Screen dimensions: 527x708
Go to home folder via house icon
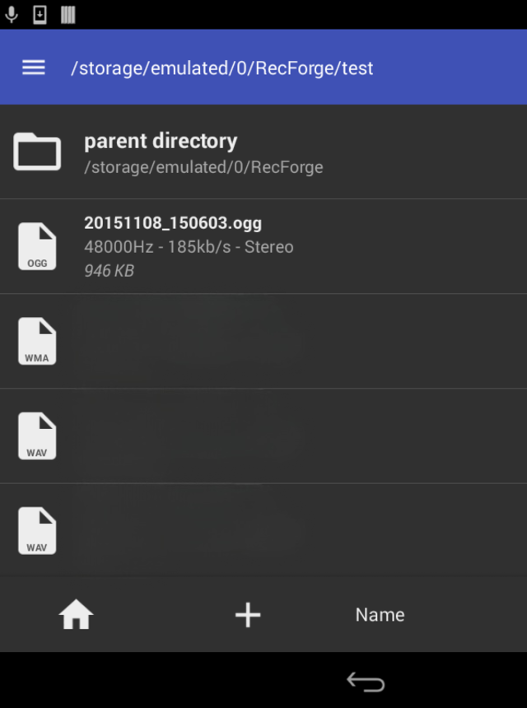click(76, 614)
